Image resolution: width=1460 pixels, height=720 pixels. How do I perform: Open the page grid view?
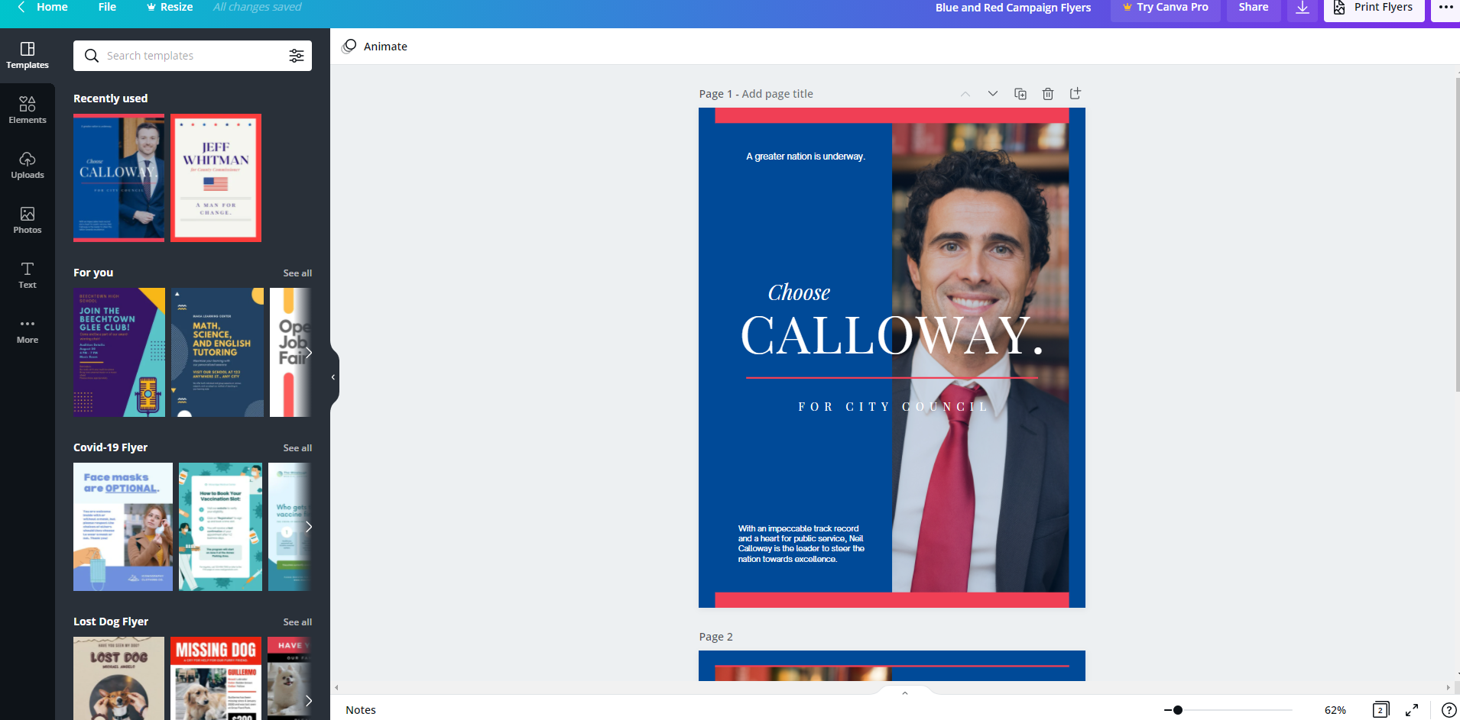1381,710
